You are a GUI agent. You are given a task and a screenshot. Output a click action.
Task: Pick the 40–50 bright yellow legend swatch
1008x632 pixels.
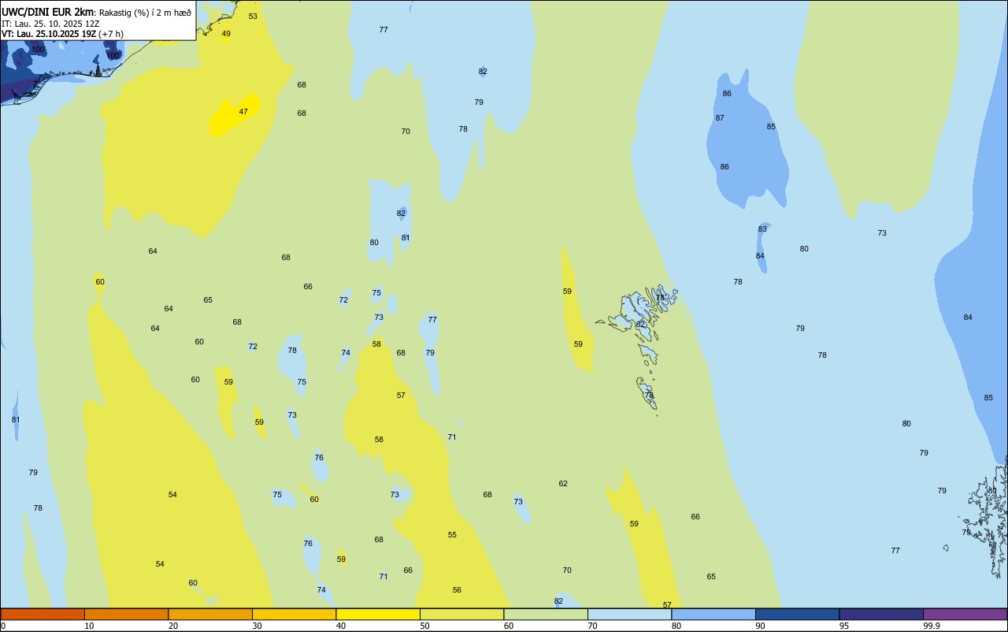[378, 614]
